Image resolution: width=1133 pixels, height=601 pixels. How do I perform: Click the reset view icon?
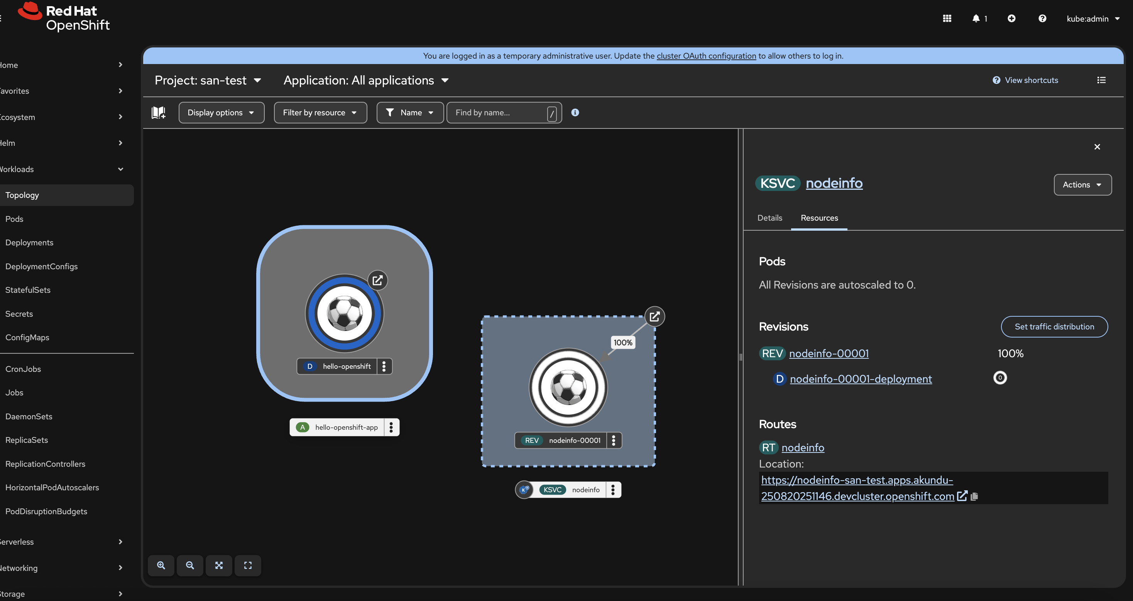point(248,565)
